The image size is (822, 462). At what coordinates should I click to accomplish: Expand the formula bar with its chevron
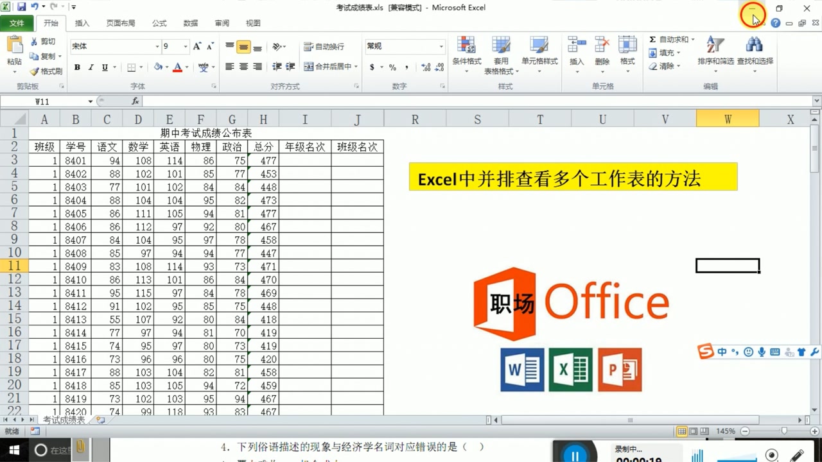coord(817,101)
